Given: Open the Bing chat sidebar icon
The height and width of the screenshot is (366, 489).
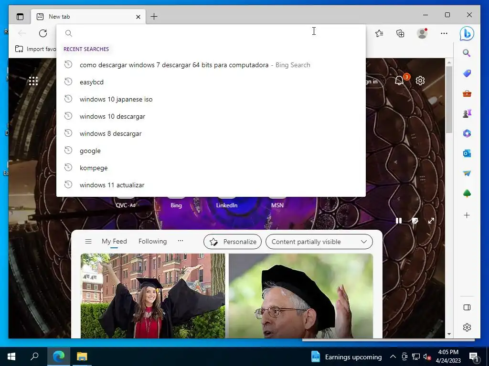Looking at the screenshot, I should click(467, 34).
